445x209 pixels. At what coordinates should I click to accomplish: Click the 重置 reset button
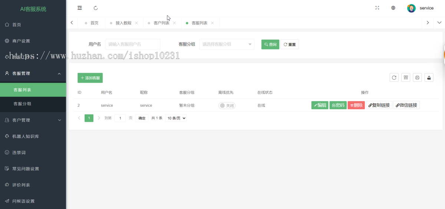tap(290, 44)
